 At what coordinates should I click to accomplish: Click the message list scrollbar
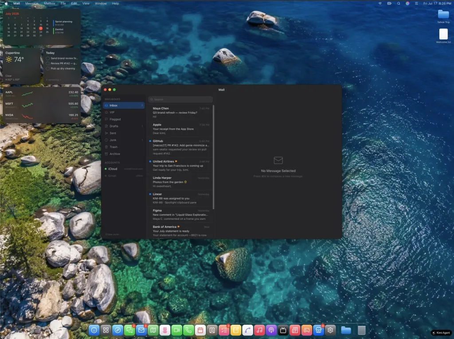tap(214, 157)
